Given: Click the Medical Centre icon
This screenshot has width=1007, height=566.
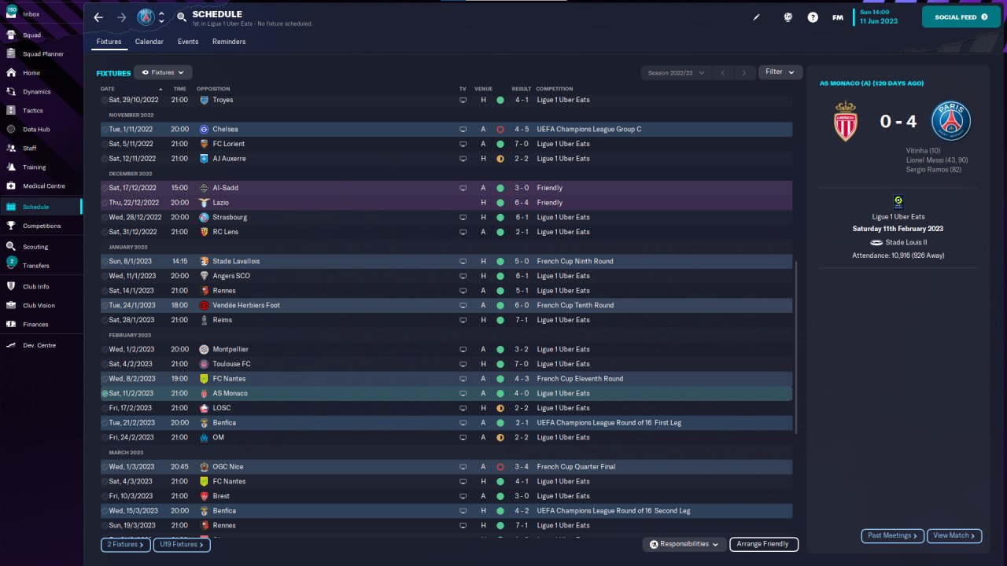Looking at the screenshot, I should pyautogui.click(x=11, y=186).
